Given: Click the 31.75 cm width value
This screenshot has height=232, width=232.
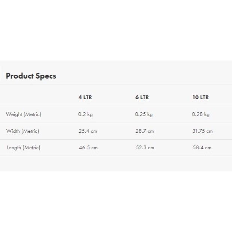Looking at the screenshot, I should point(202,131).
